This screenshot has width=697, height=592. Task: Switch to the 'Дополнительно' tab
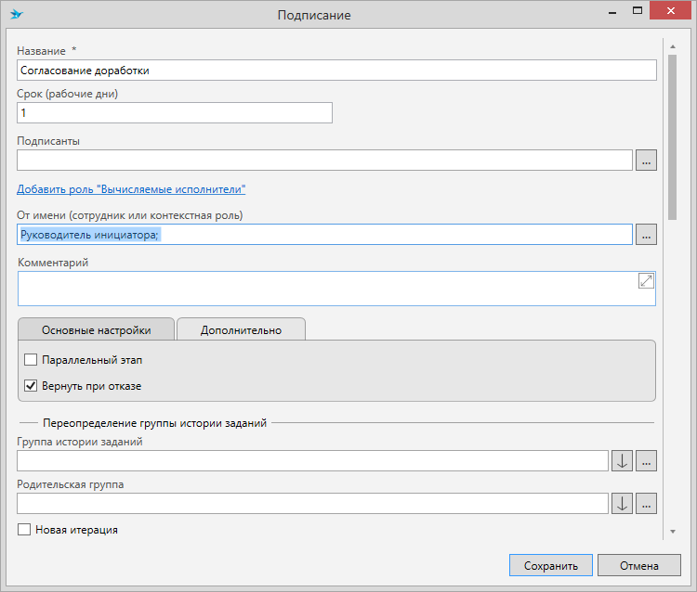[x=241, y=329]
